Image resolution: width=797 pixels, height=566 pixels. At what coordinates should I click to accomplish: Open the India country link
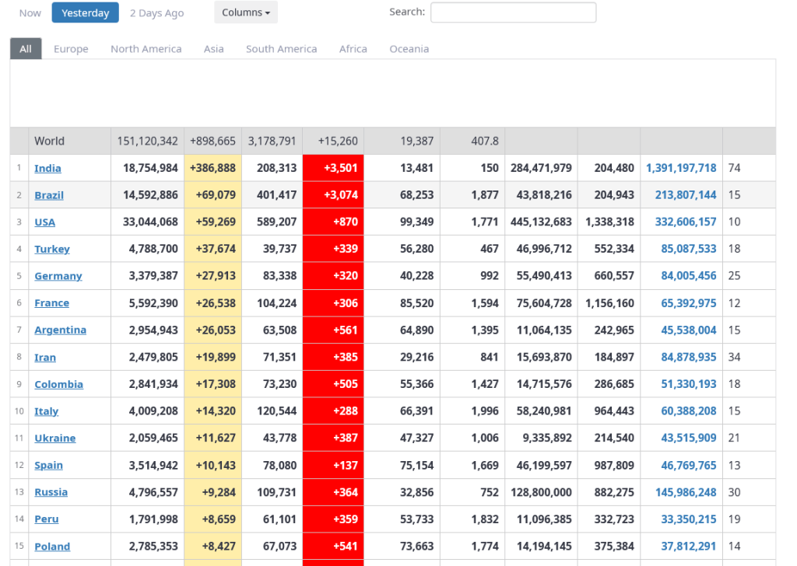pyautogui.click(x=47, y=168)
